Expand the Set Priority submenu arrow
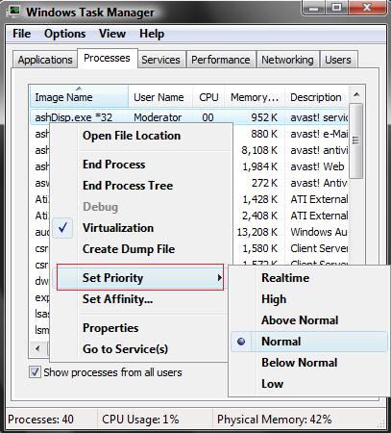This screenshot has width=391, height=433. (219, 277)
